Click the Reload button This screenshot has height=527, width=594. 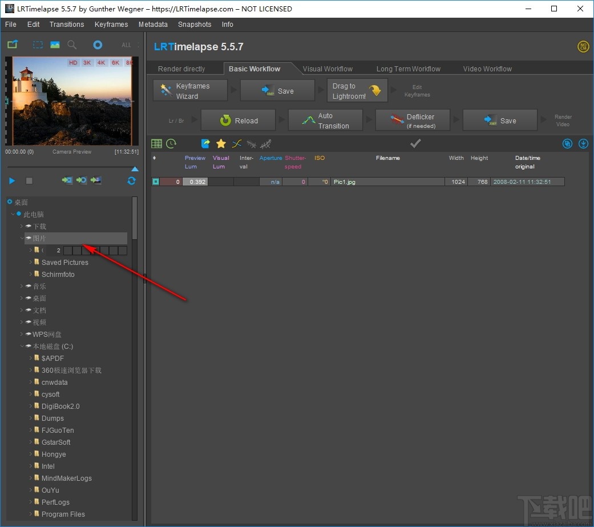pyautogui.click(x=239, y=120)
